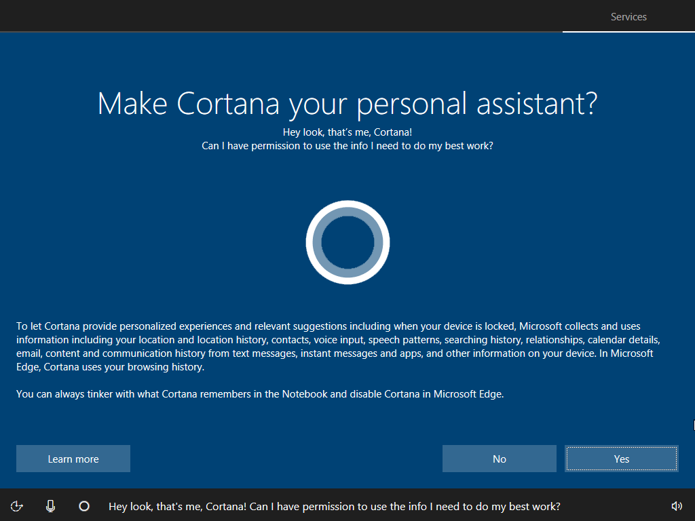Image resolution: width=695 pixels, height=521 pixels.
Task: Click the Cortana speech caption in bottom bar
Action: [x=334, y=506]
